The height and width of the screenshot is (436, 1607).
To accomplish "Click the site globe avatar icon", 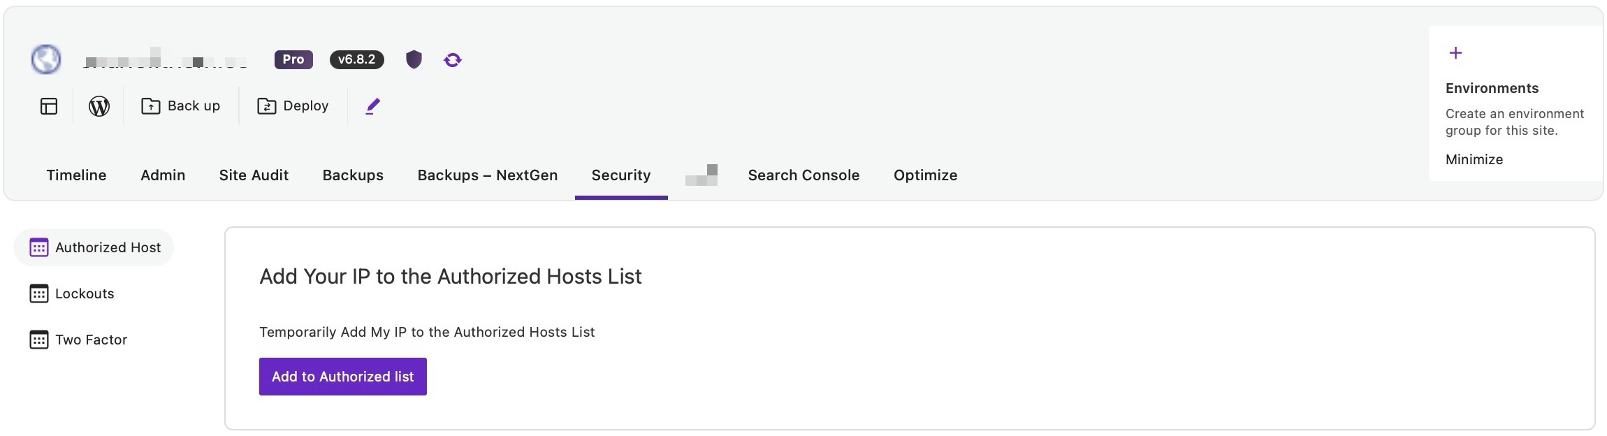I will click(x=46, y=59).
